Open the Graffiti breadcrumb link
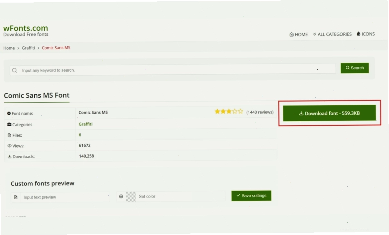Screen dimensions: 389x235 click(28, 48)
